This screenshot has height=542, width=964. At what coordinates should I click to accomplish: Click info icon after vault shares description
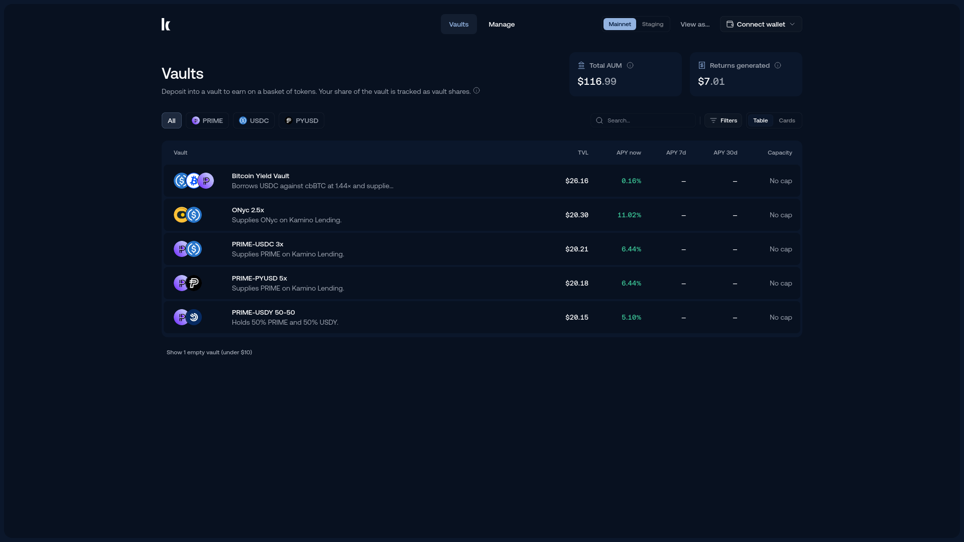coord(476,90)
